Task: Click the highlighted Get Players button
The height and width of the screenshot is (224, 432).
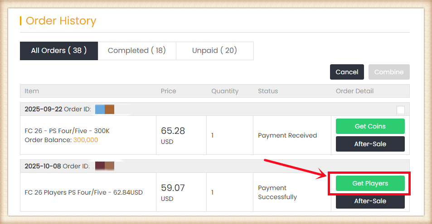Action: click(x=370, y=183)
